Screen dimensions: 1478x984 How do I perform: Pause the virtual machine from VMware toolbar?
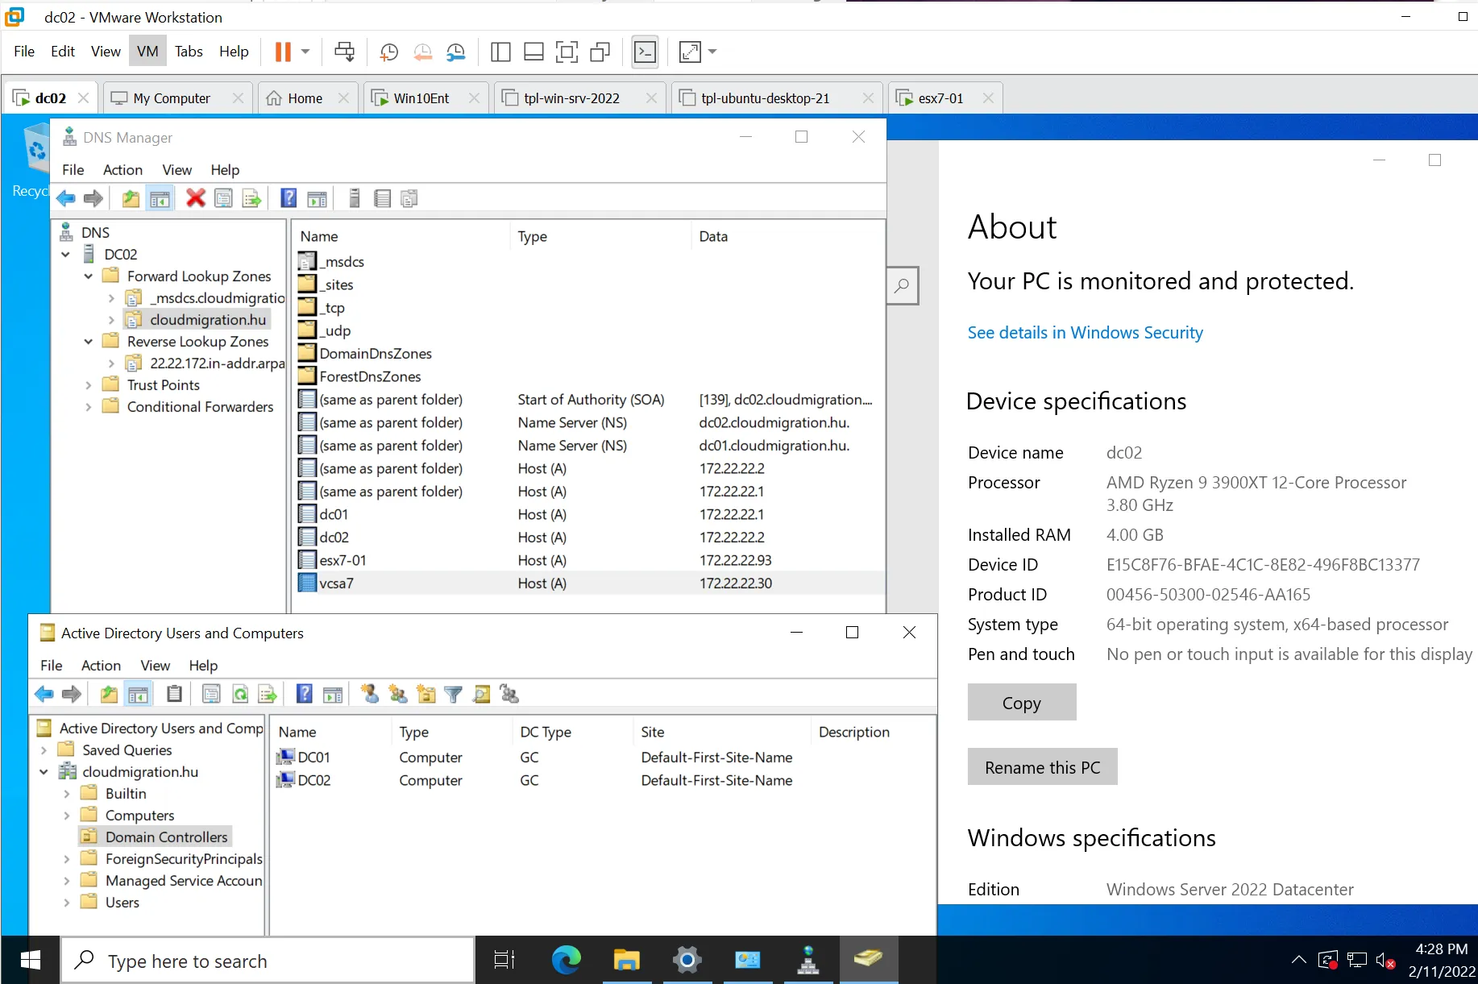283,52
